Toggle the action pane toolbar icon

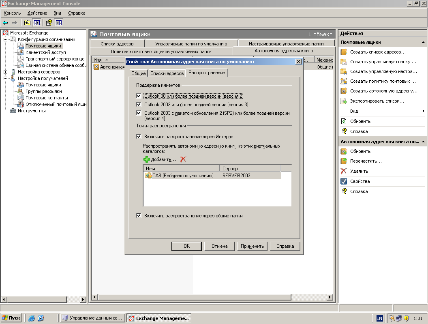point(59,23)
